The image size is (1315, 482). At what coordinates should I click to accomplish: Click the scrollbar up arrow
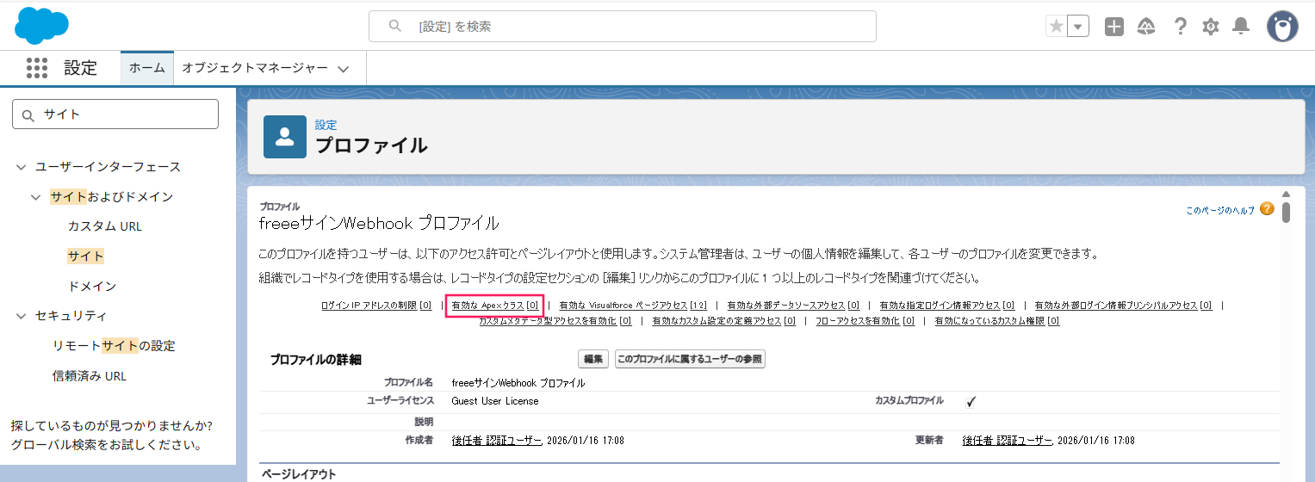1286,195
